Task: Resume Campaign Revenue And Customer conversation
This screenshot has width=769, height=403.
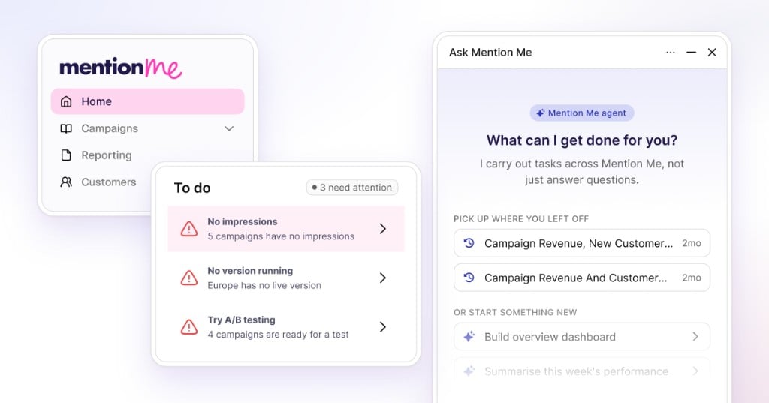Action: coord(582,278)
